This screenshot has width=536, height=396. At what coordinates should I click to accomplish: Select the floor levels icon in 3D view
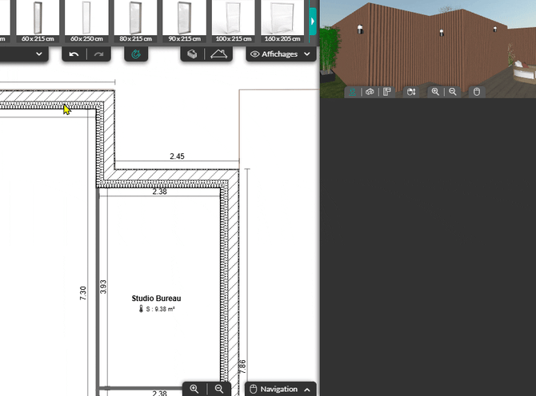coord(387,92)
